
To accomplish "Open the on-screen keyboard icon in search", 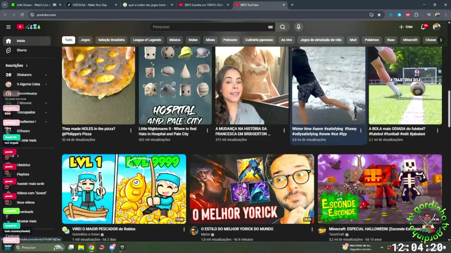I will click(x=270, y=27).
